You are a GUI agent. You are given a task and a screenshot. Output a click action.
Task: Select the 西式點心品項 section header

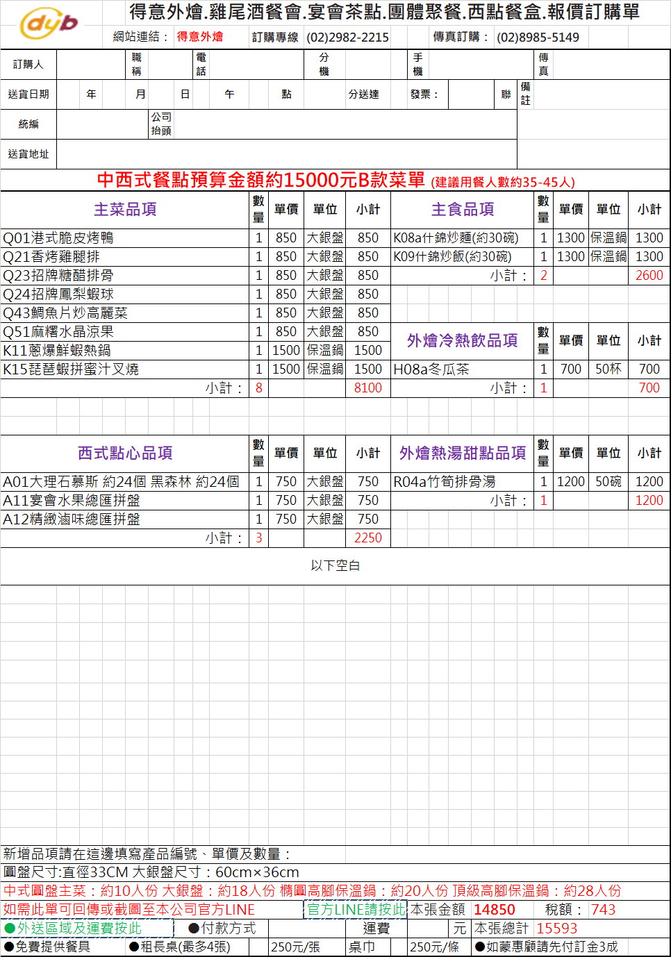tap(125, 453)
